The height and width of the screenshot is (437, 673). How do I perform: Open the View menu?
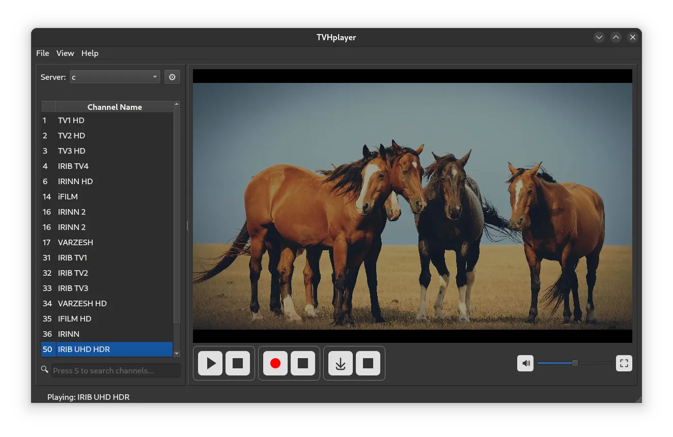click(65, 53)
